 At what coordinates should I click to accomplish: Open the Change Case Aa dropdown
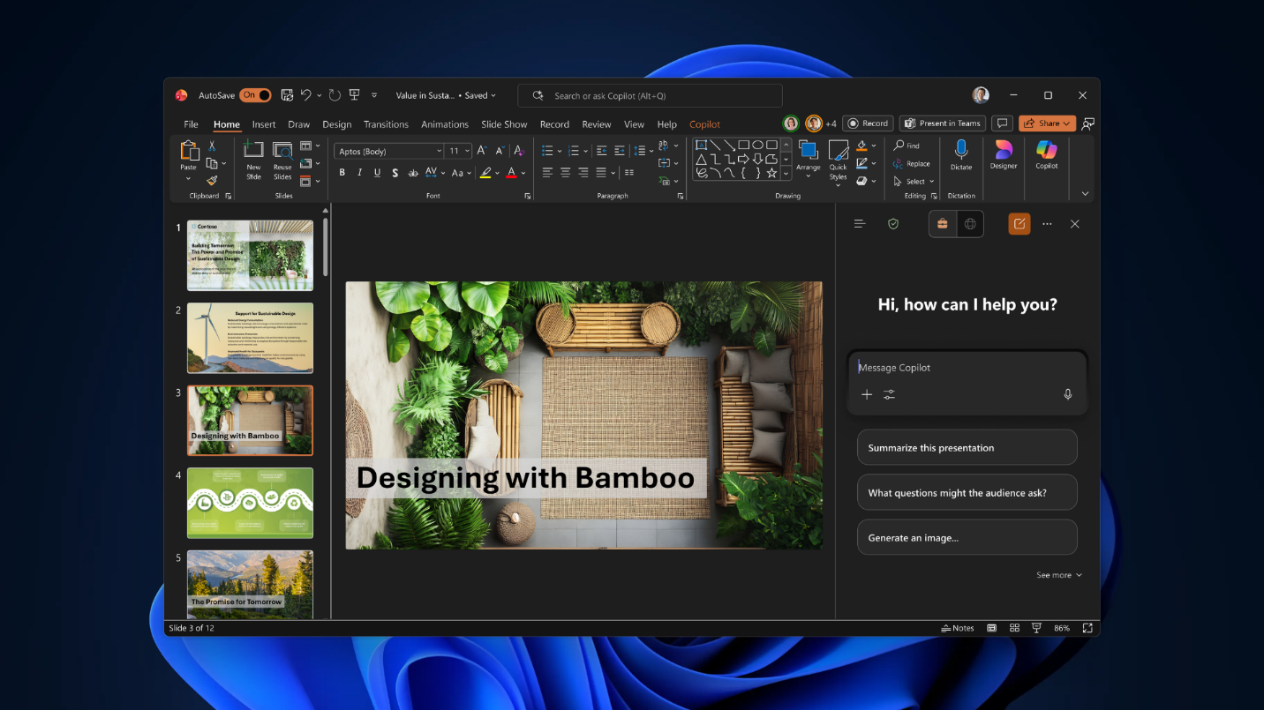pyautogui.click(x=463, y=173)
